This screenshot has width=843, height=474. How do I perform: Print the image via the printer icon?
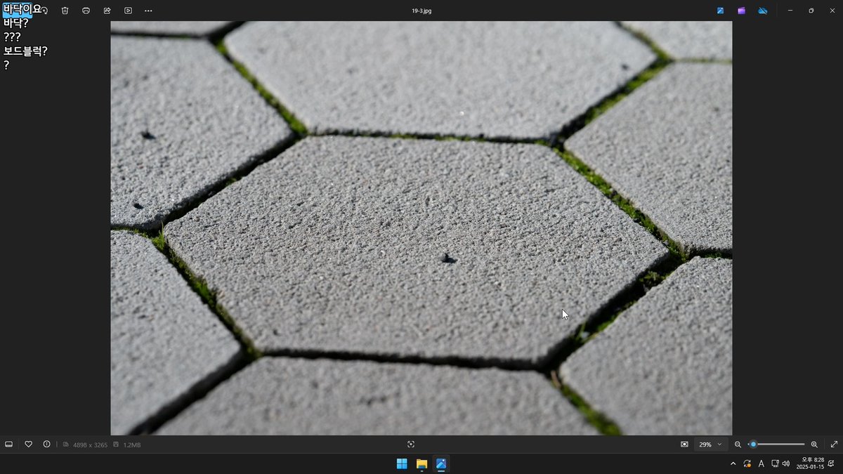pos(86,11)
